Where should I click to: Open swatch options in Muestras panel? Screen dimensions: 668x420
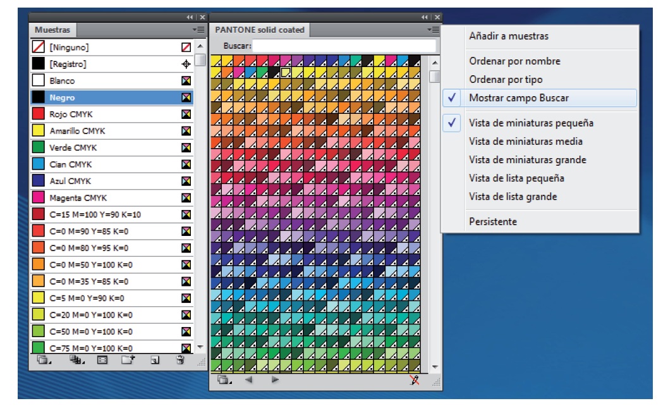[x=102, y=361]
